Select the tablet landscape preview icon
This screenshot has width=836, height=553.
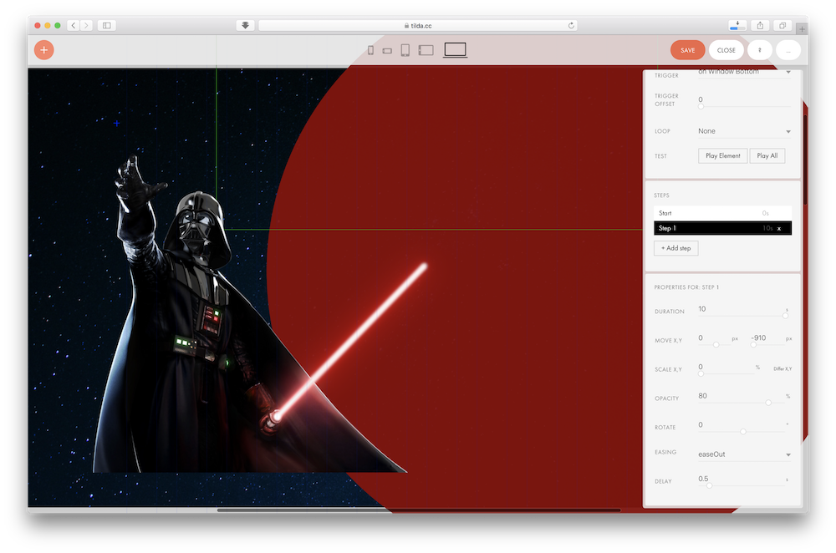(426, 49)
